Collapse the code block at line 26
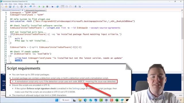 [9, 56]
